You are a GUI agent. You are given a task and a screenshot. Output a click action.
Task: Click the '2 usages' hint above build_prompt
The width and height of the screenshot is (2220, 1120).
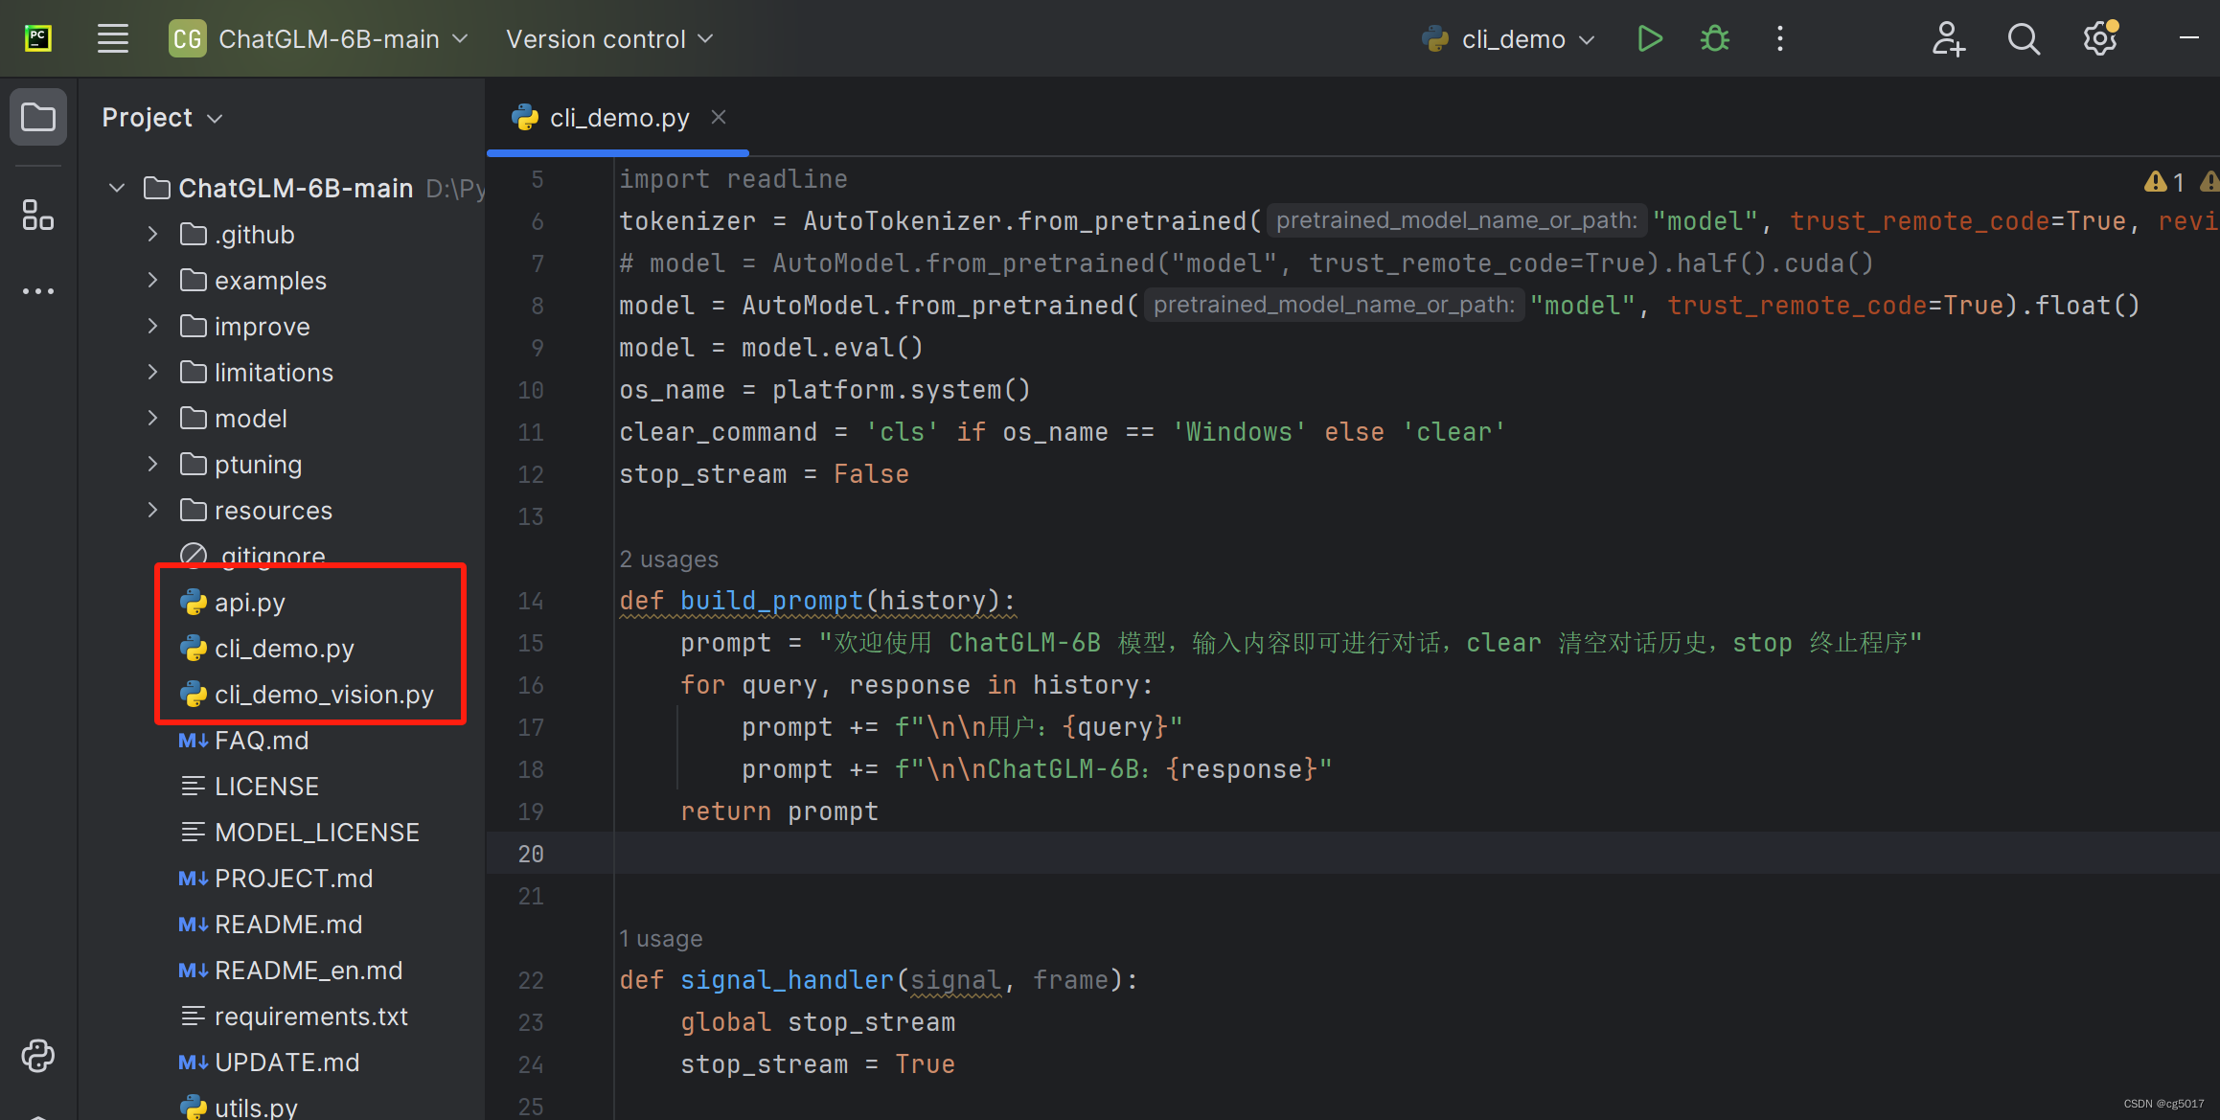click(668, 560)
